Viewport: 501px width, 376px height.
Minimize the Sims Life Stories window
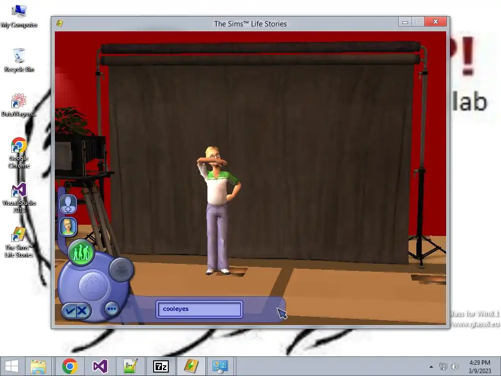point(405,22)
